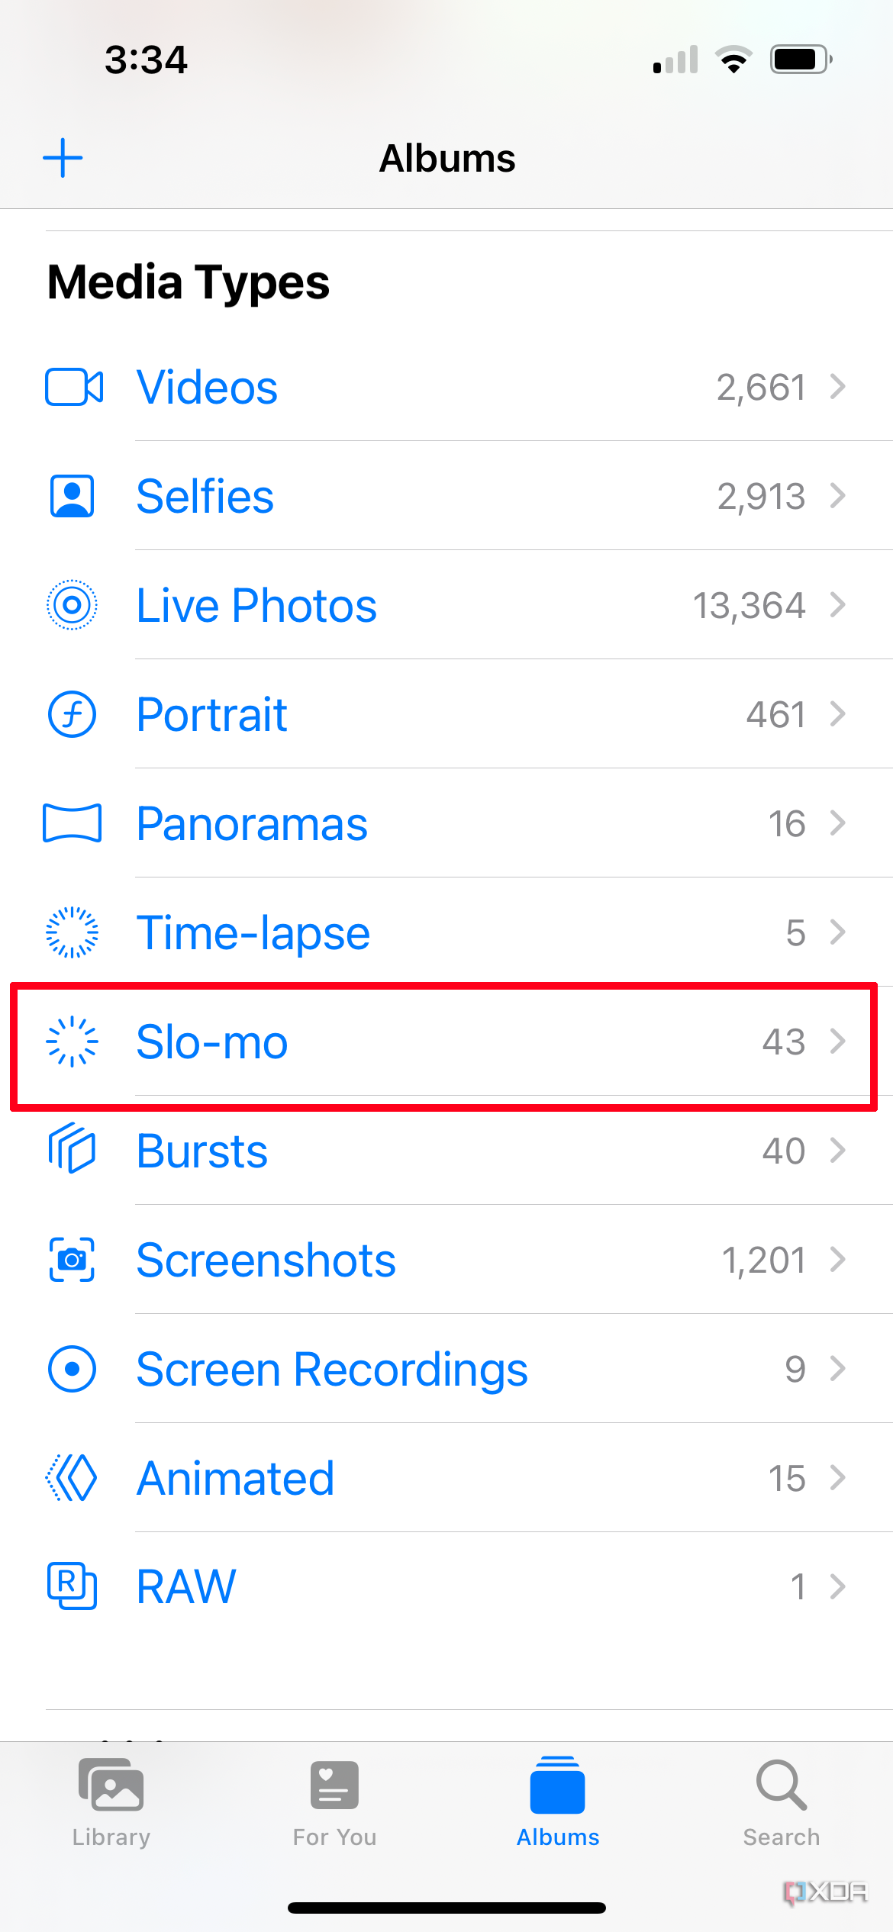Create a new album with the plus button
This screenshot has width=893, height=1932.
pyautogui.click(x=63, y=157)
